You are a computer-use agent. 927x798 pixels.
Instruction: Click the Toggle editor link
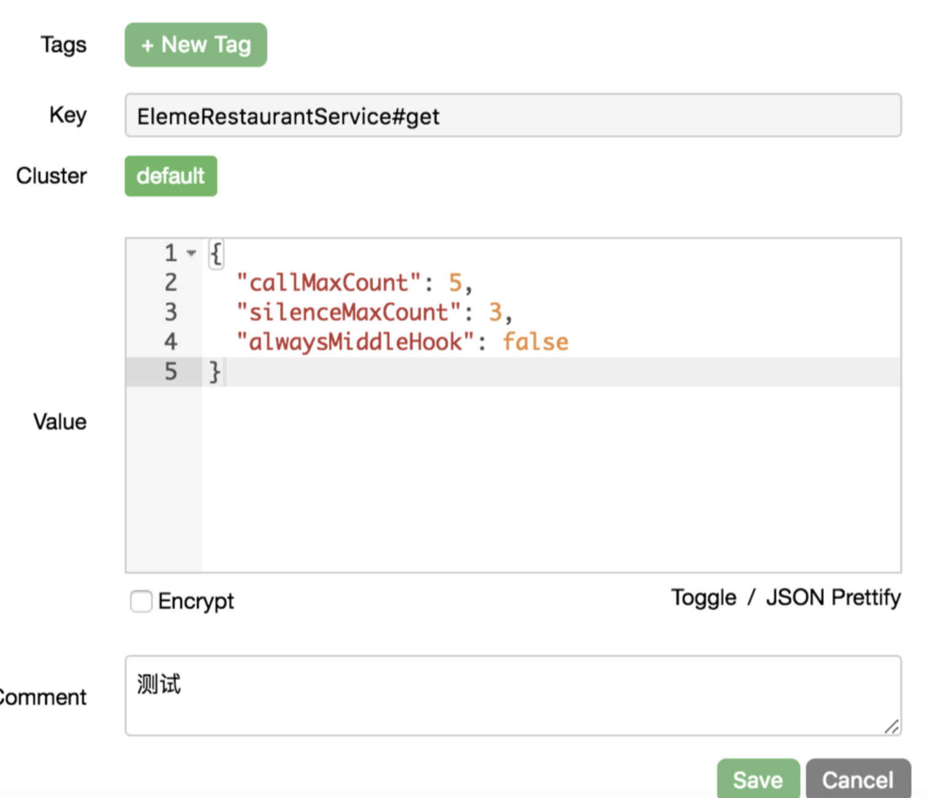pos(703,598)
